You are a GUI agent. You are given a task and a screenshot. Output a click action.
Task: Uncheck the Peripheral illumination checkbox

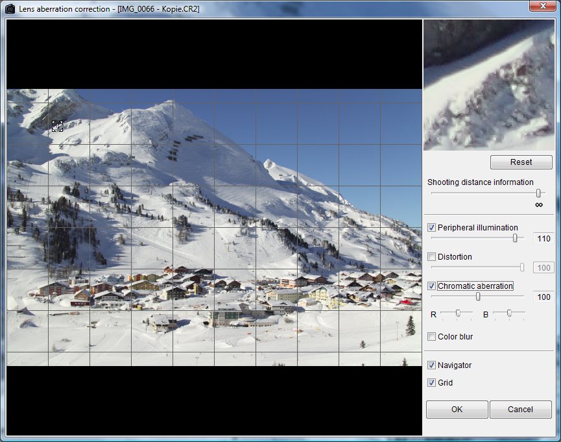[x=432, y=228]
